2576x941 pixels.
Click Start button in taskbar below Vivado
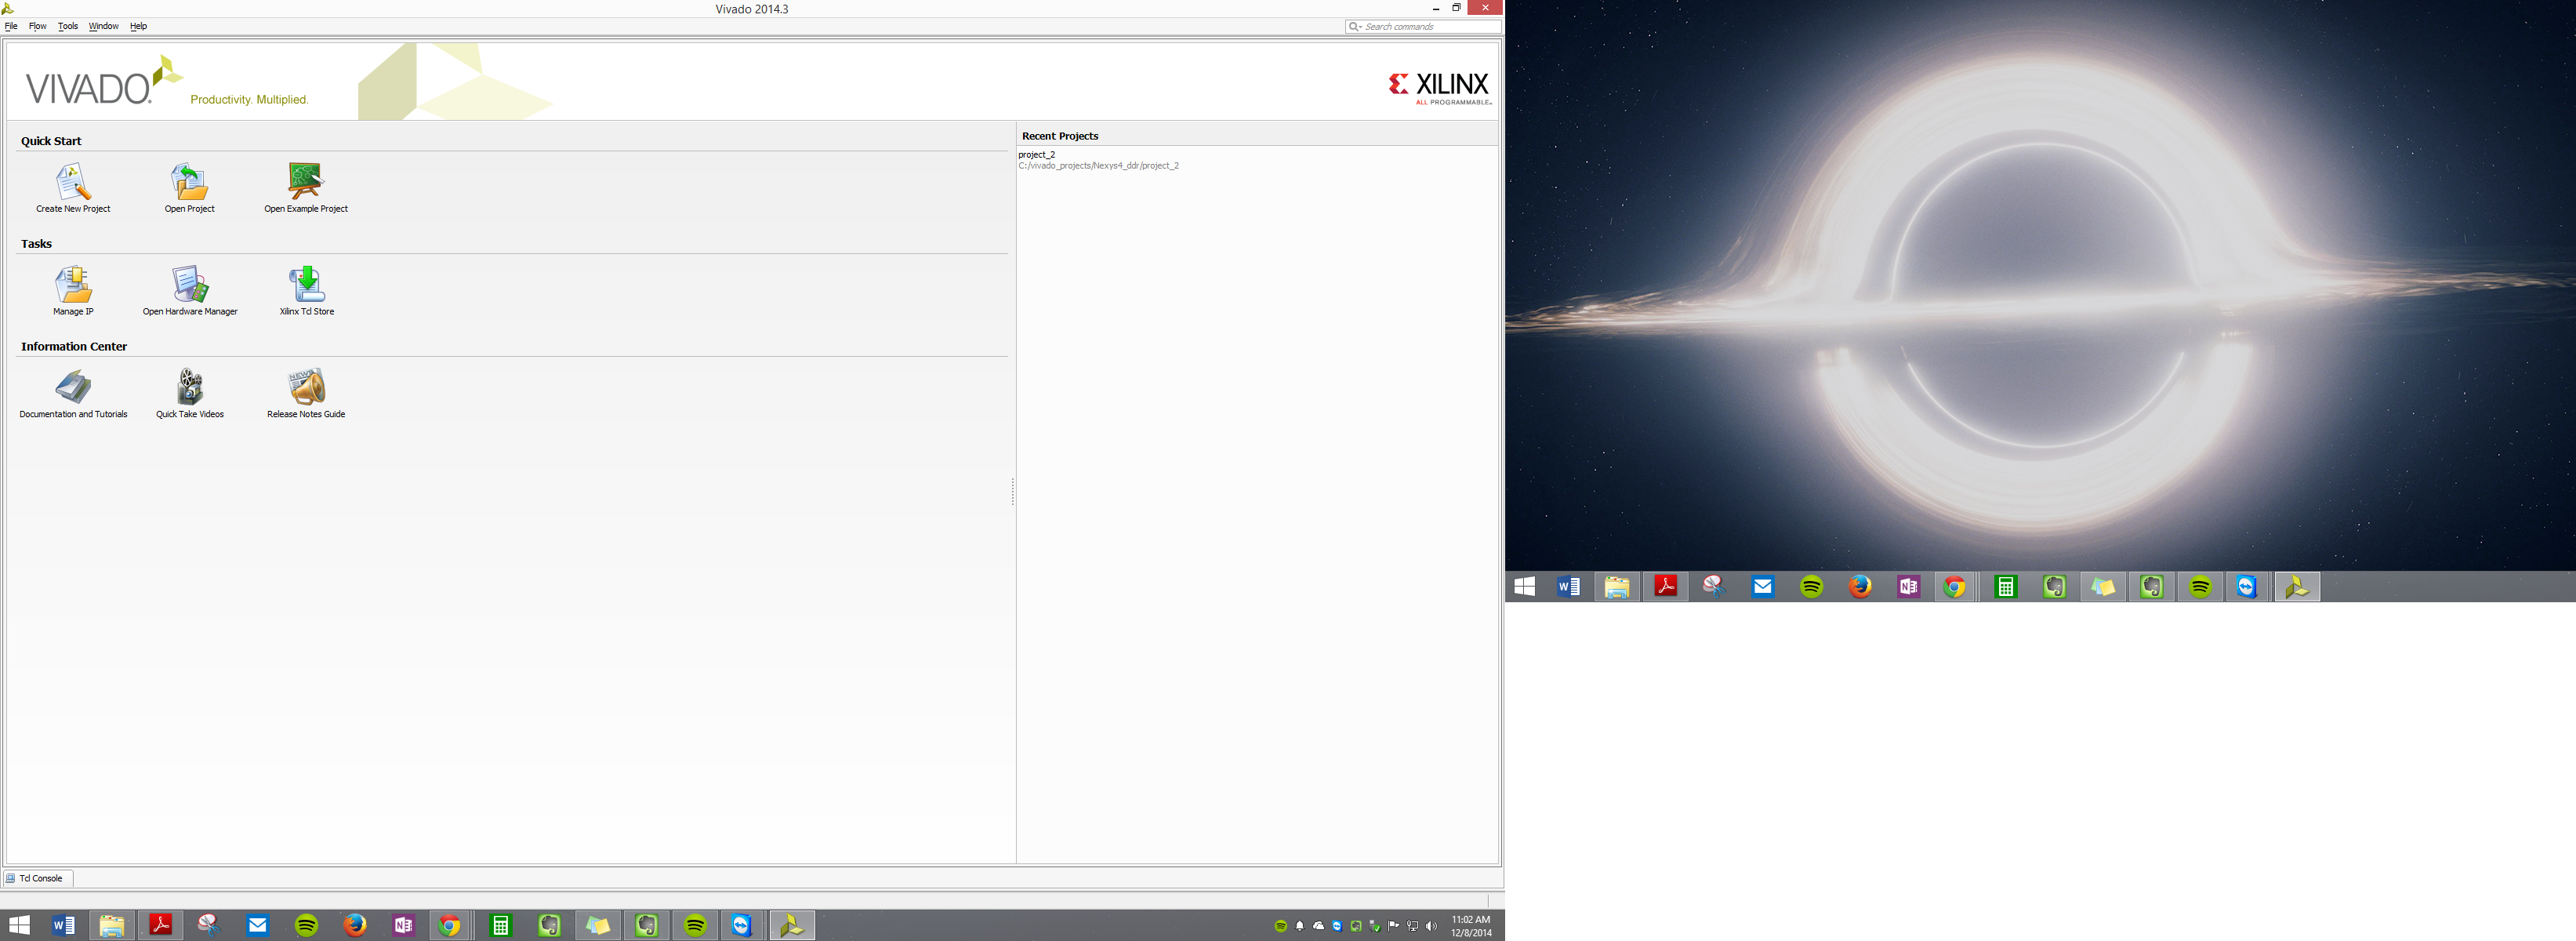point(19,925)
